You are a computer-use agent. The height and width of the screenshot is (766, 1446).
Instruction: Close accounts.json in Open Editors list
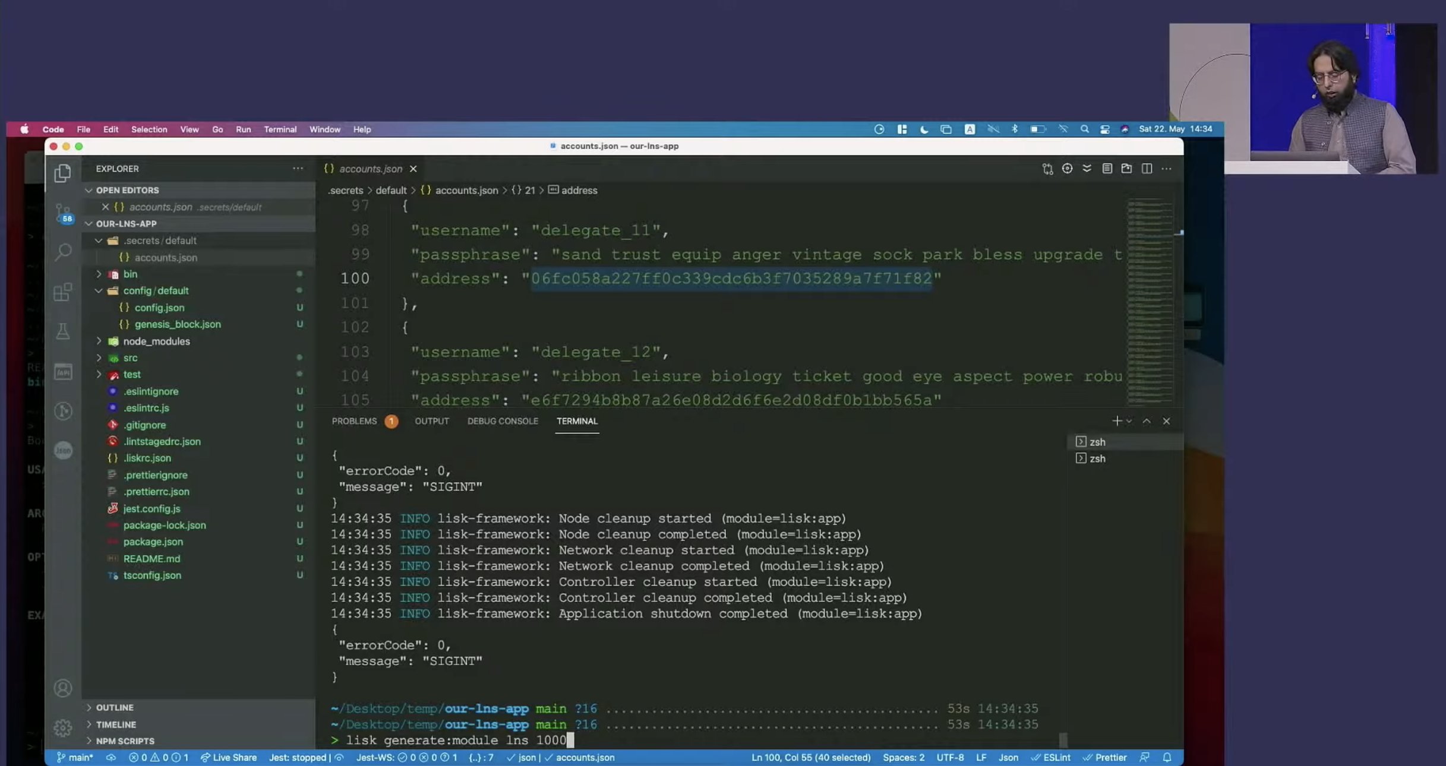point(105,207)
